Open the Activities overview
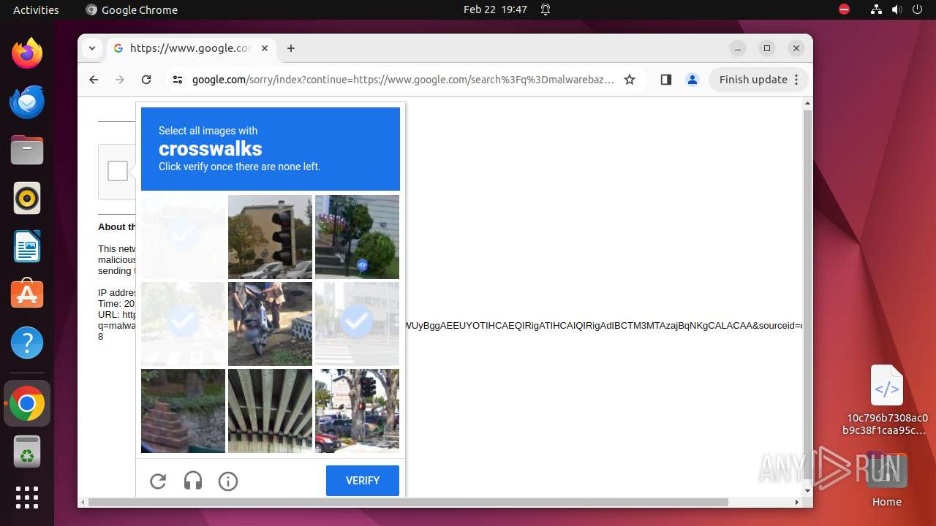Image resolution: width=936 pixels, height=526 pixels. coord(36,9)
